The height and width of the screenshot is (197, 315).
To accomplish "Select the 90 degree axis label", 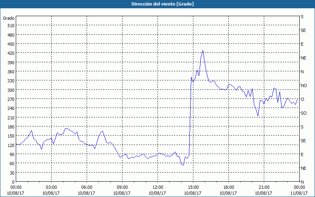I will [12, 154].
